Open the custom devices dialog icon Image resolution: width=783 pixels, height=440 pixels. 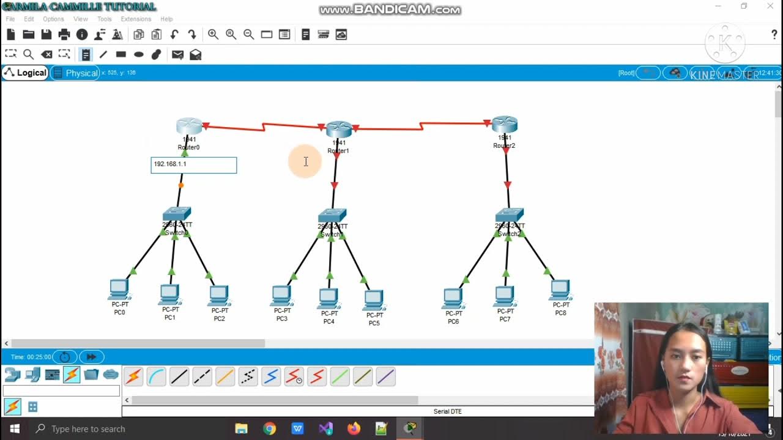click(324, 35)
